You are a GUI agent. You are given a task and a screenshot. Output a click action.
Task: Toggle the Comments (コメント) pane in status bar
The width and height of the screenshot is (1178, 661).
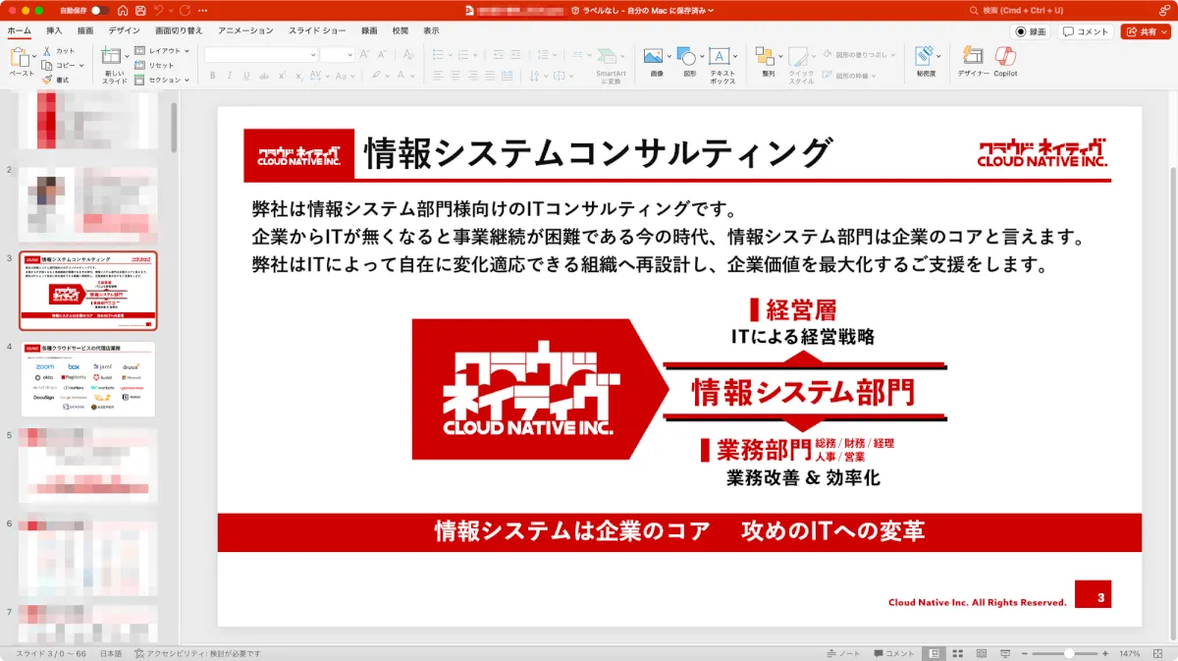click(892, 653)
